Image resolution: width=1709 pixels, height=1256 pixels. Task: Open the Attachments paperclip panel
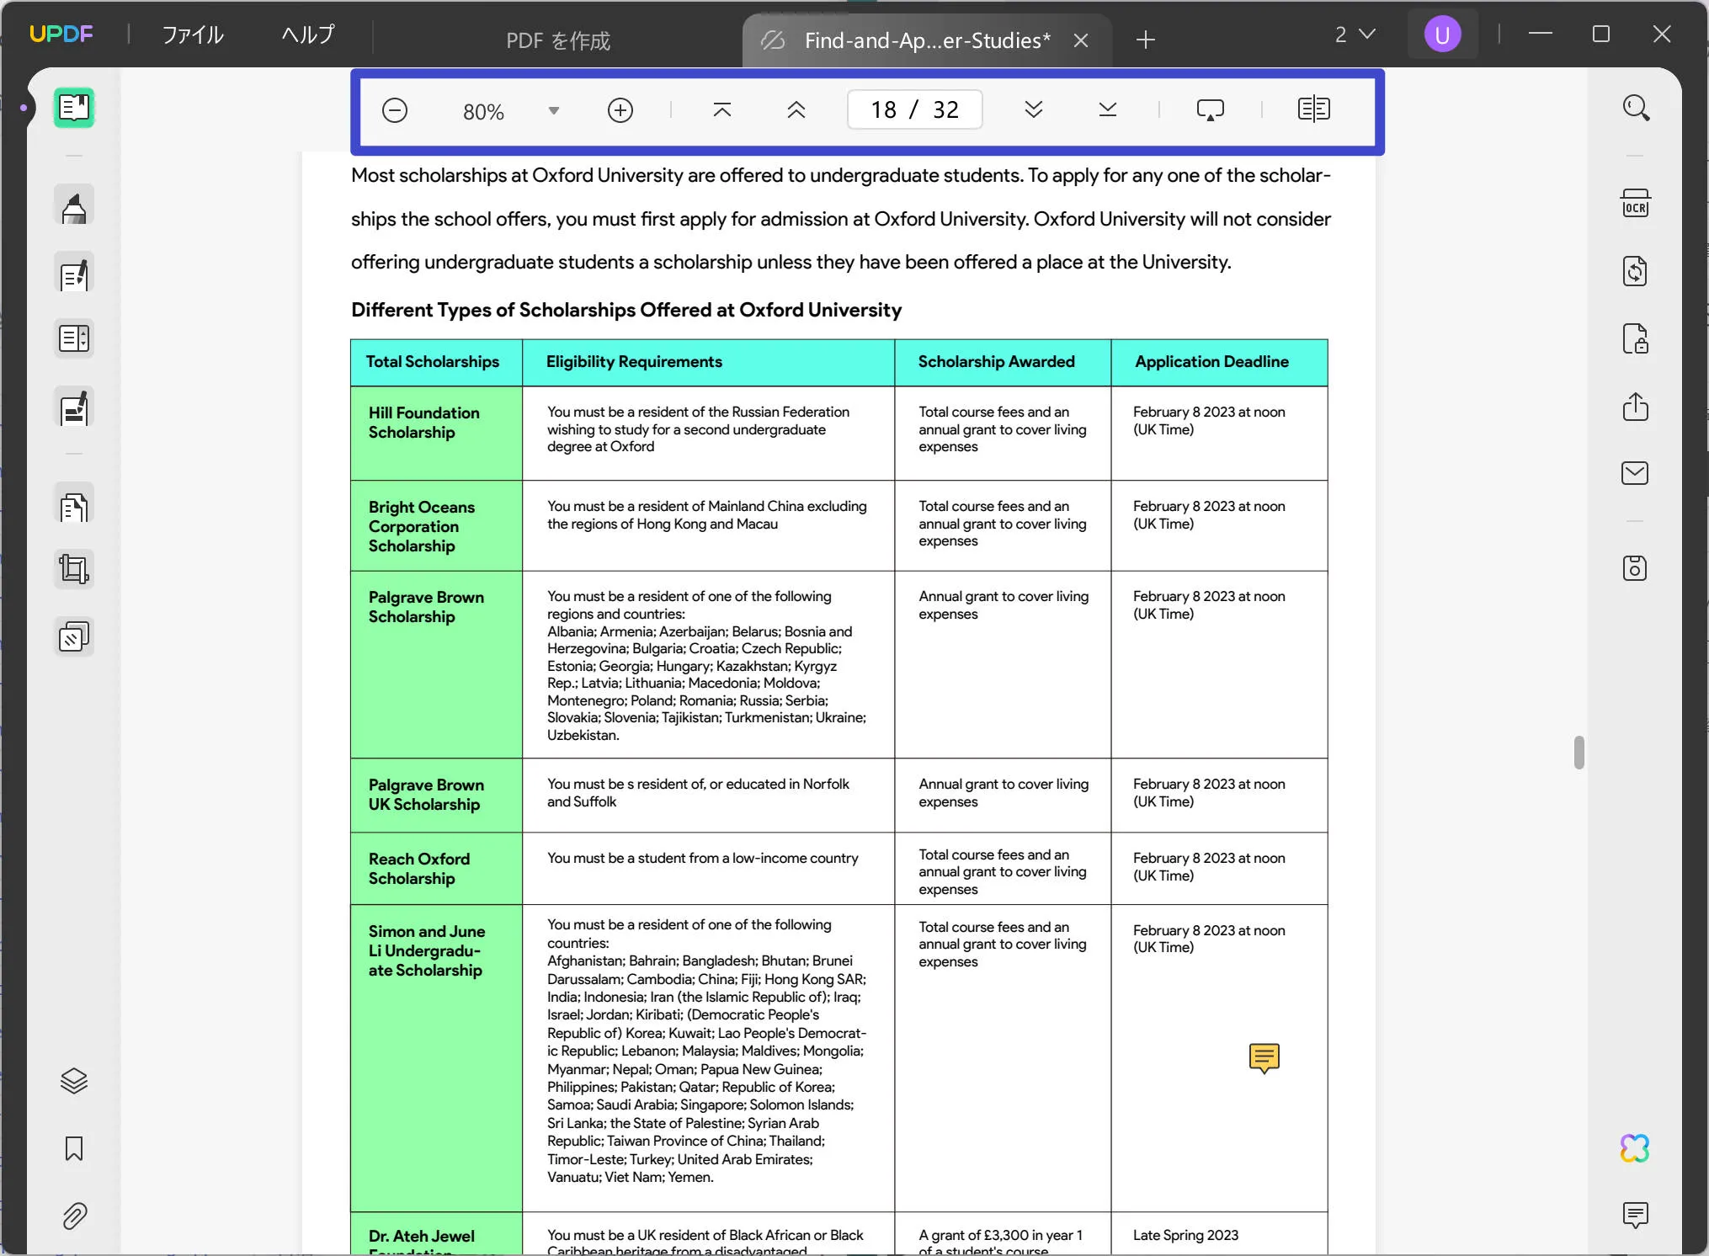(x=74, y=1216)
